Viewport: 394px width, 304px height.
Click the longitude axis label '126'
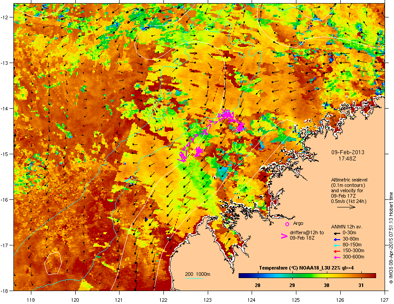(340, 300)
